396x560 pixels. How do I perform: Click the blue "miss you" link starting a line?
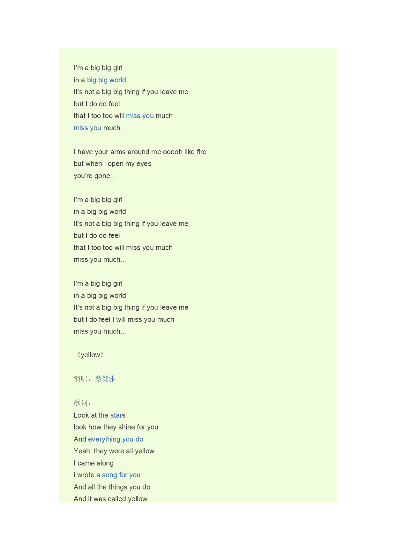click(x=87, y=128)
